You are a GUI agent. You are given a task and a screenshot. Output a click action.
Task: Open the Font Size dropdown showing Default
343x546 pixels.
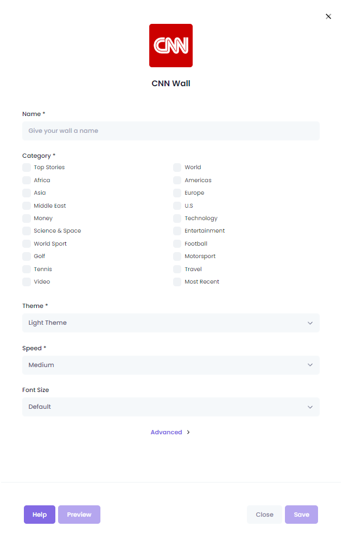click(x=171, y=407)
